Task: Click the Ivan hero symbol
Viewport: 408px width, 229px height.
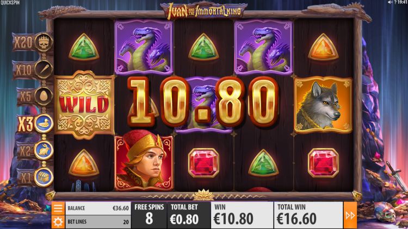Action: (144, 161)
